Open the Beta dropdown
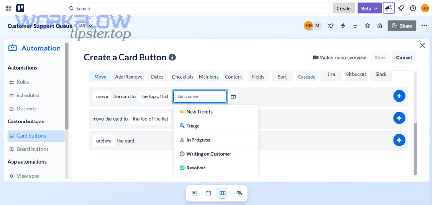The width and height of the screenshot is (432, 205). [x=370, y=8]
